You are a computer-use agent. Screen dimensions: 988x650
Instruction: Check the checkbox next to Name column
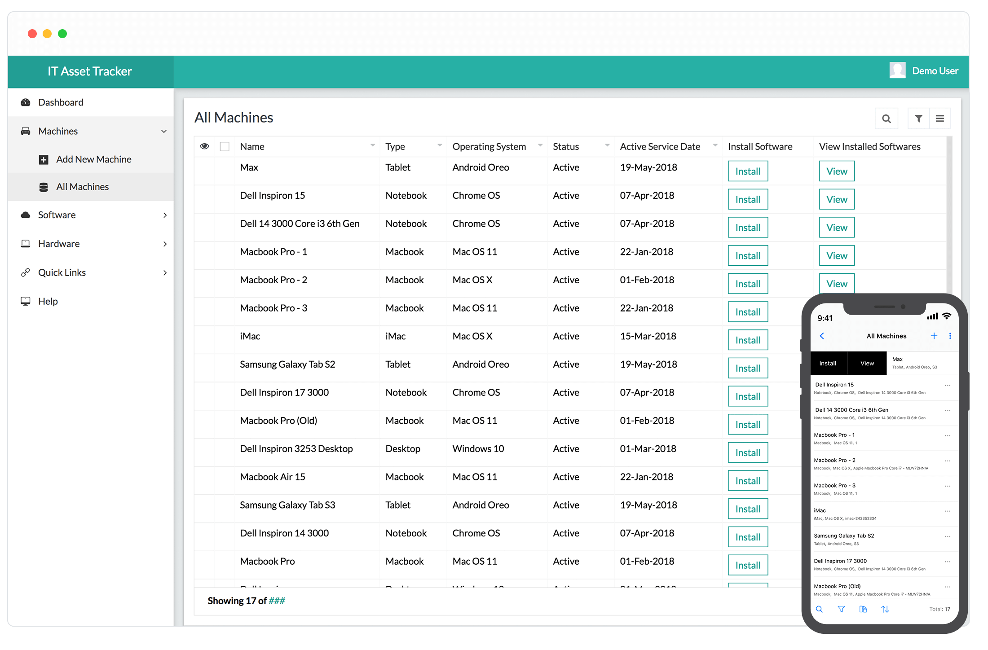(x=224, y=146)
